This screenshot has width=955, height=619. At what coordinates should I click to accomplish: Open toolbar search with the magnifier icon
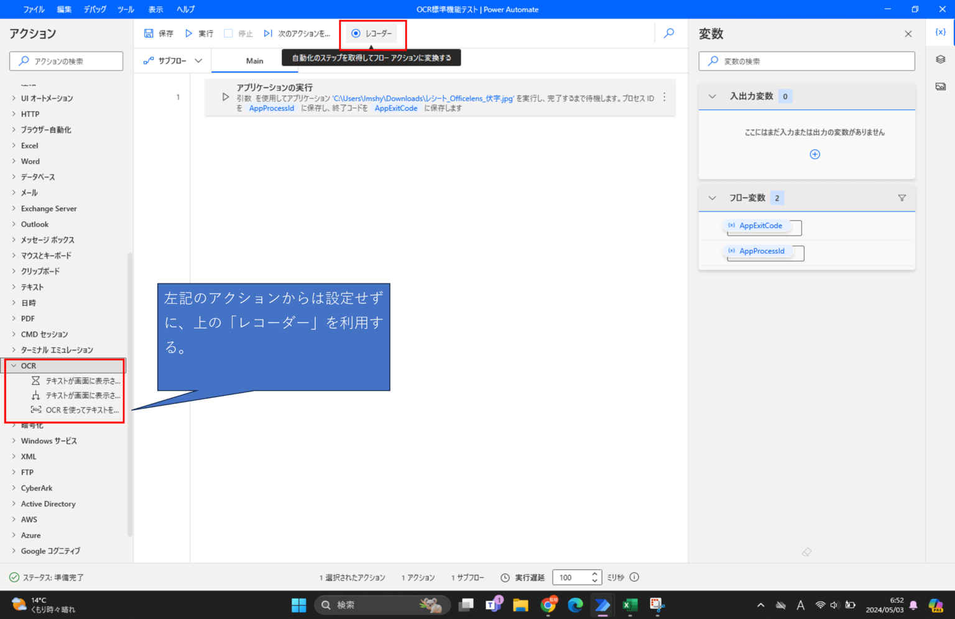tap(668, 33)
